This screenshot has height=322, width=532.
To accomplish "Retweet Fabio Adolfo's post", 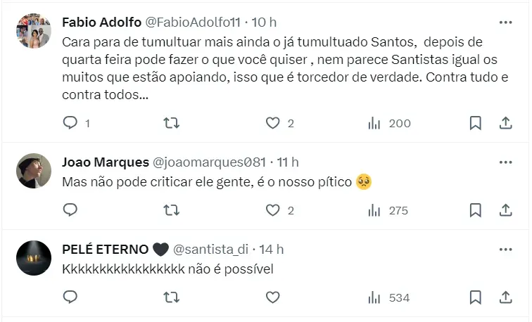I will [x=171, y=123].
